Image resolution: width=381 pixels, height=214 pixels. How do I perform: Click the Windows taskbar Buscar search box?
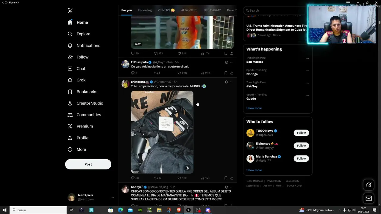(x=38, y=210)
